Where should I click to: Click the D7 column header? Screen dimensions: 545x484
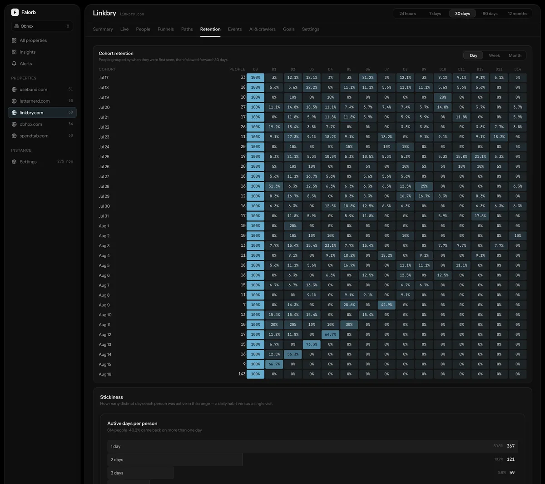(x=386, y=70)
